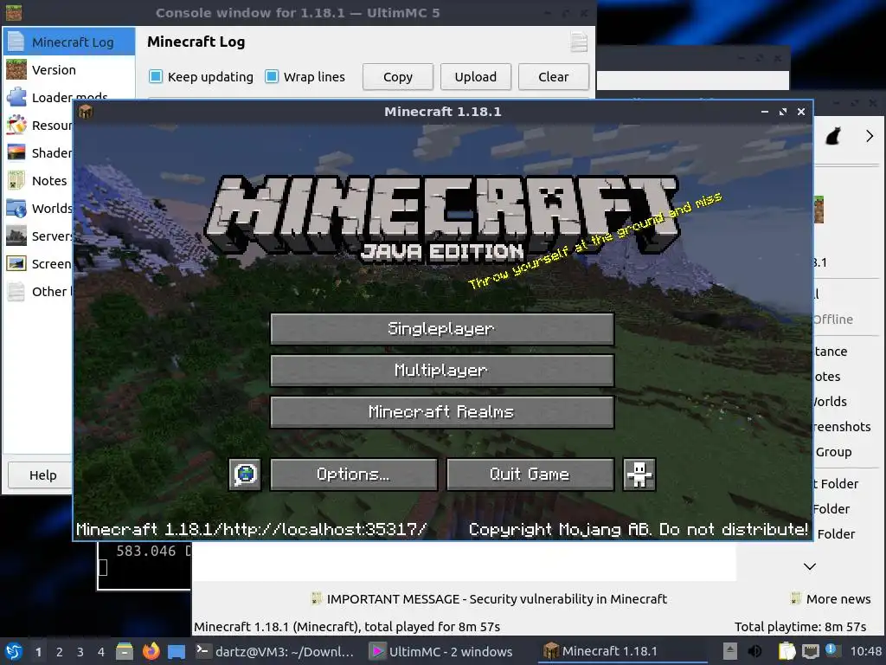This screenshot has width=886, height=665.
Task: Toggle the Wrap lines checkbox
Action: tap(272, 76)
